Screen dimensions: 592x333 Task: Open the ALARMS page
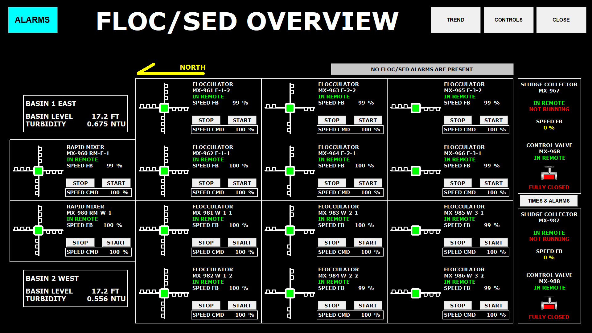click(33, 20)
